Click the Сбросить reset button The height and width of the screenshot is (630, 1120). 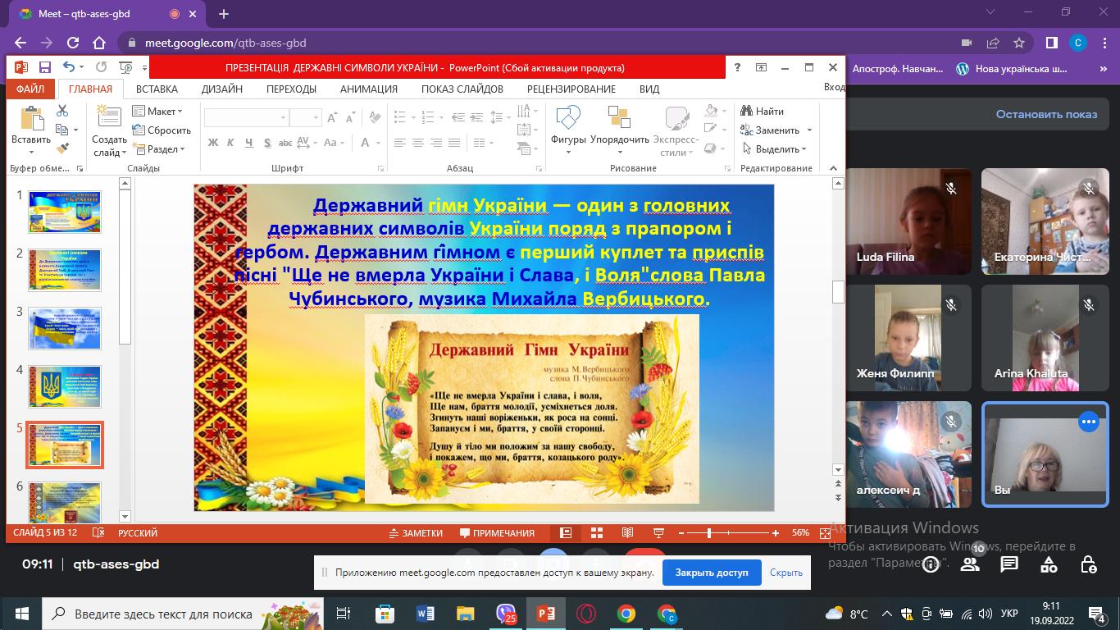[162, 130]
